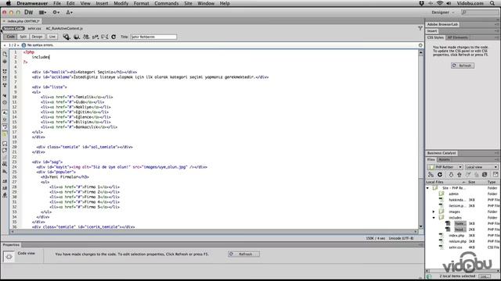Toggle Live view
This screenshot has height=281, width=501.
[x=52, y=37]
